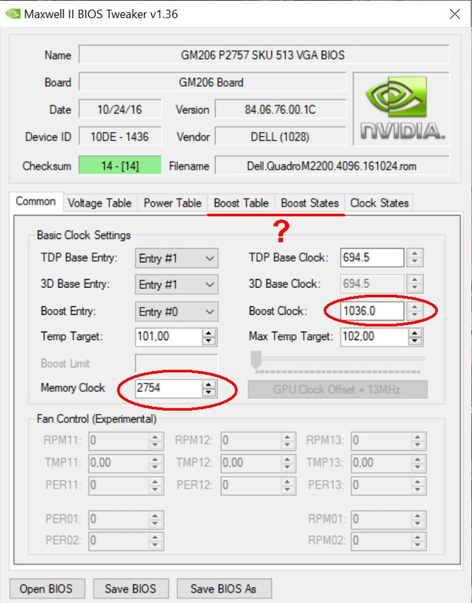
Task: Click the green Checksum field 14 - [14]
Action: coord(120,166)
